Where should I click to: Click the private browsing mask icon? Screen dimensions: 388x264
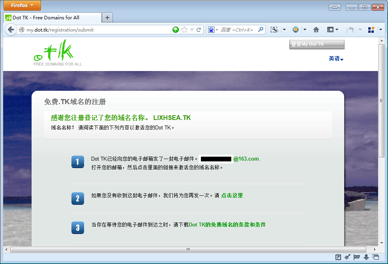[357, 257]
